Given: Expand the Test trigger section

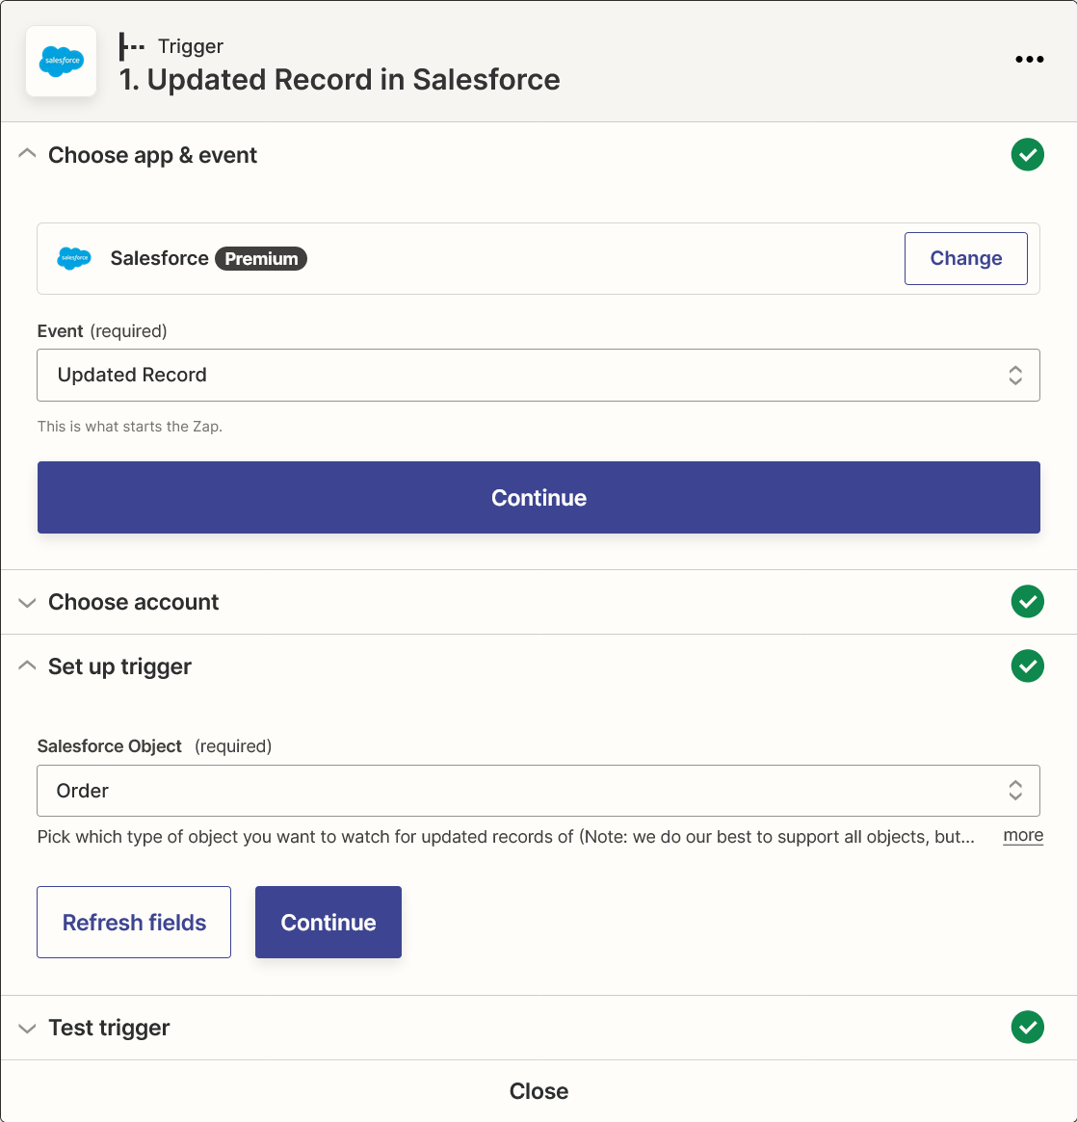Looking at the screenshot, I should [27, 1029].
